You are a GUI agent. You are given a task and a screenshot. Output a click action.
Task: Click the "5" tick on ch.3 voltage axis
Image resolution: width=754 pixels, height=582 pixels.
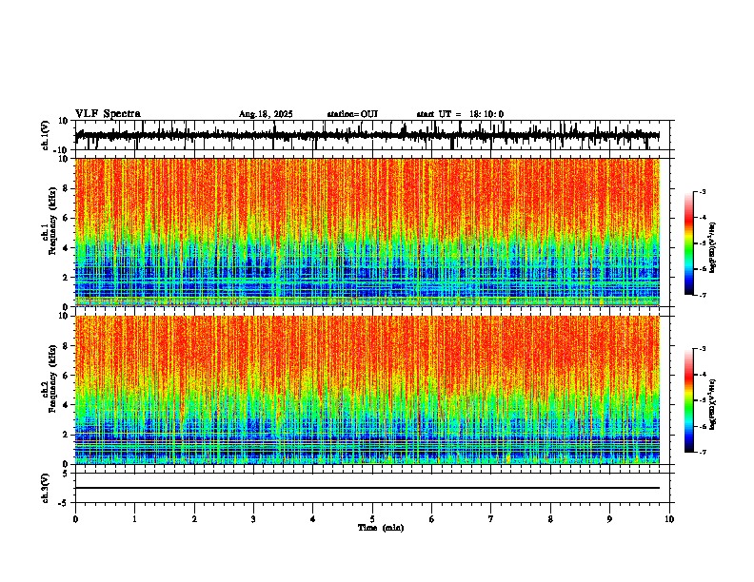pyautogui.click(x=66, y=473)
